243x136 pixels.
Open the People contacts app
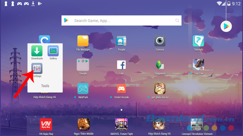121,41
